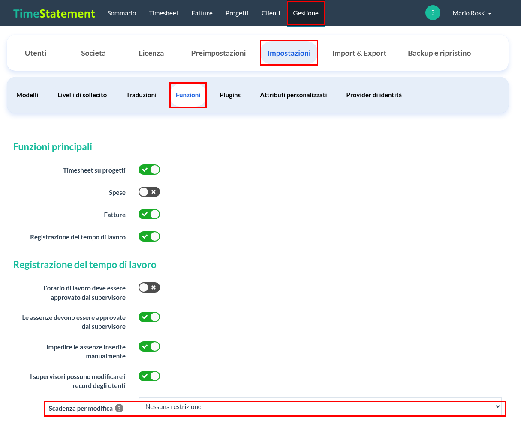
Task: Go to Backup e ripristino tab
Action: tap(440, 53)
